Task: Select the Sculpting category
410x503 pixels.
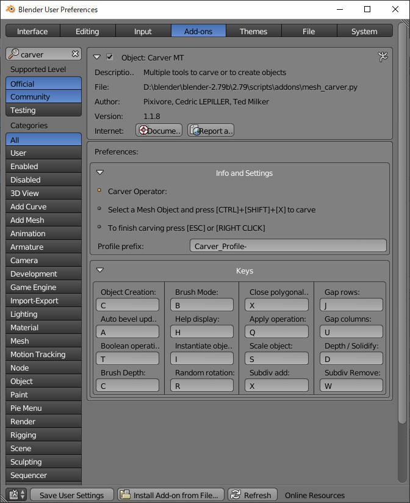Action: [43, 462]
